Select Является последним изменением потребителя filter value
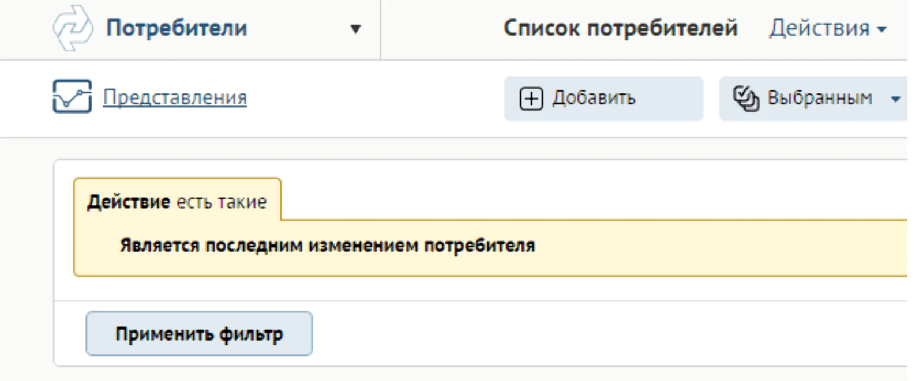The image size is (923, 381). (x=327, y=246)
